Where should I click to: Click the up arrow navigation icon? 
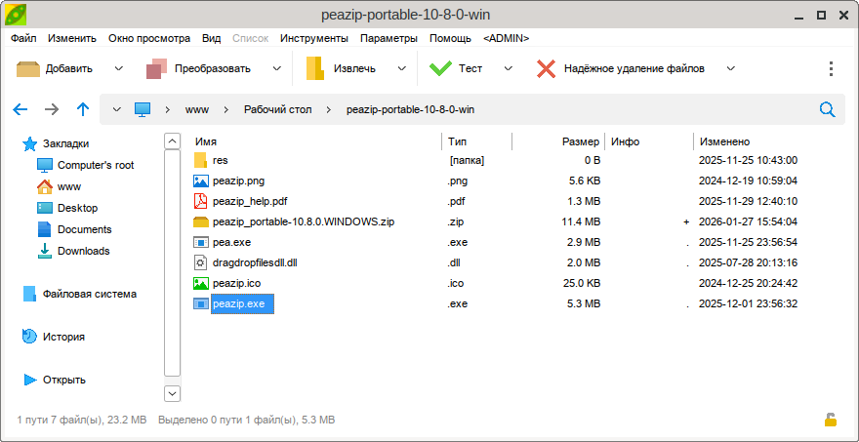[x=83, y=109]
